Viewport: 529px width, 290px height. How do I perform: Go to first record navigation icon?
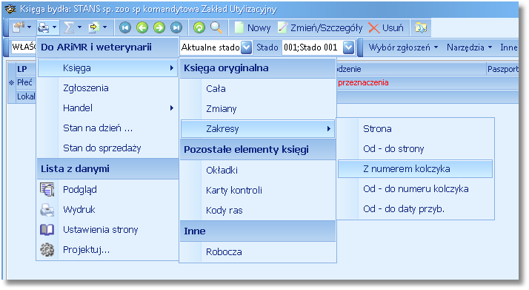coord(125,27)
